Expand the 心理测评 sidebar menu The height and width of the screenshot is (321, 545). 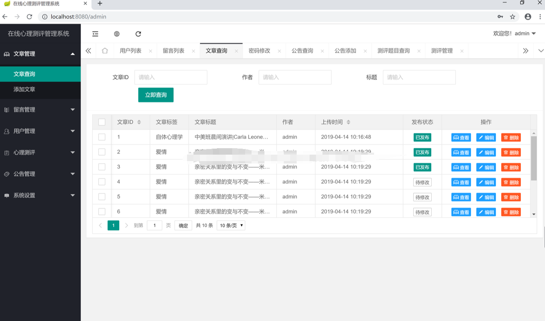pyautogui.click(x=40, y=152)
